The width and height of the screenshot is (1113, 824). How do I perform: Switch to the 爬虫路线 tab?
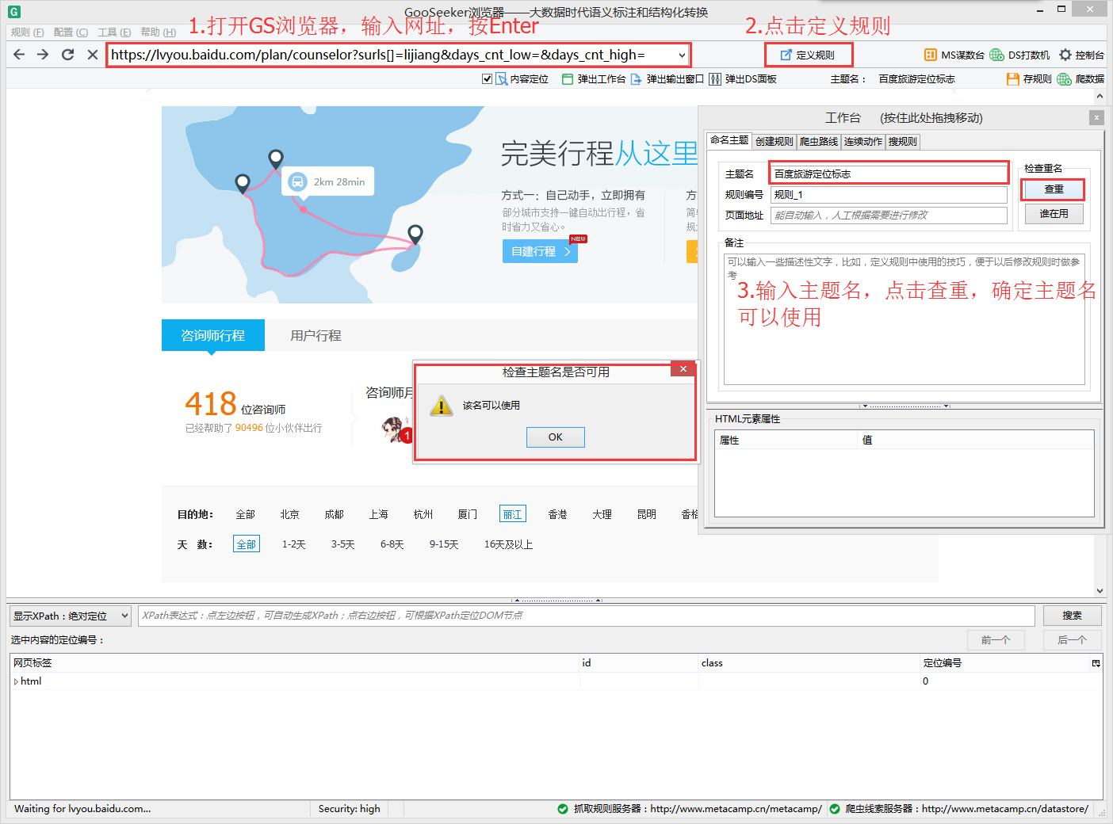tap(818, 141)
